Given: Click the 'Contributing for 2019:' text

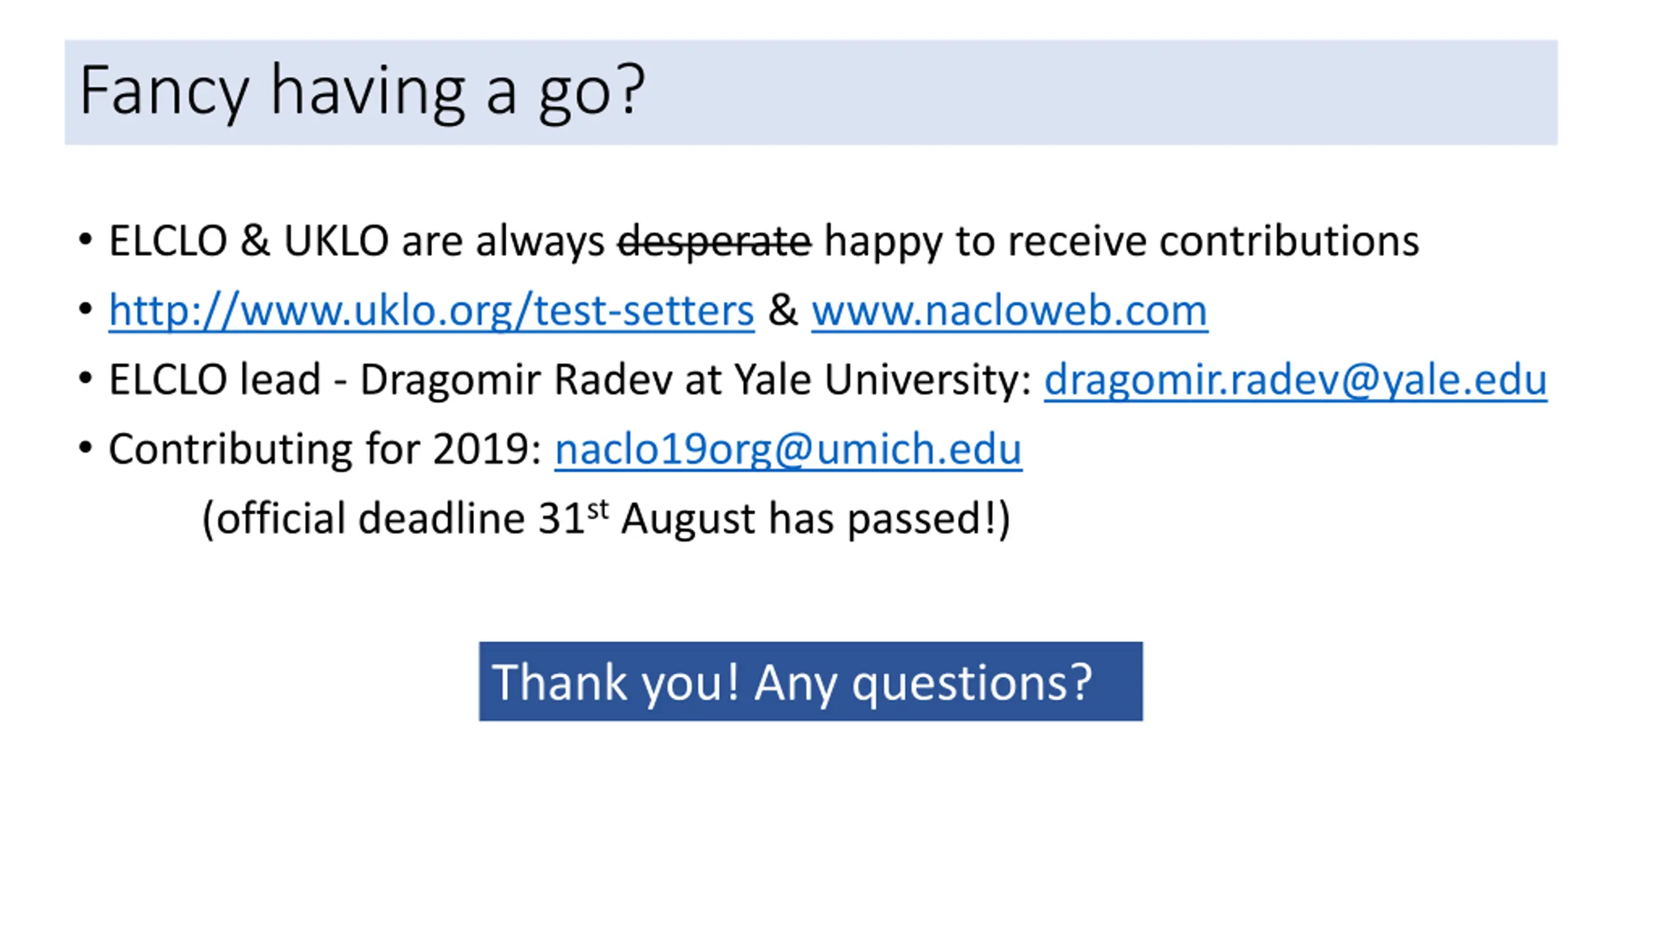Looking at the screenshot, I should (325, 449).
